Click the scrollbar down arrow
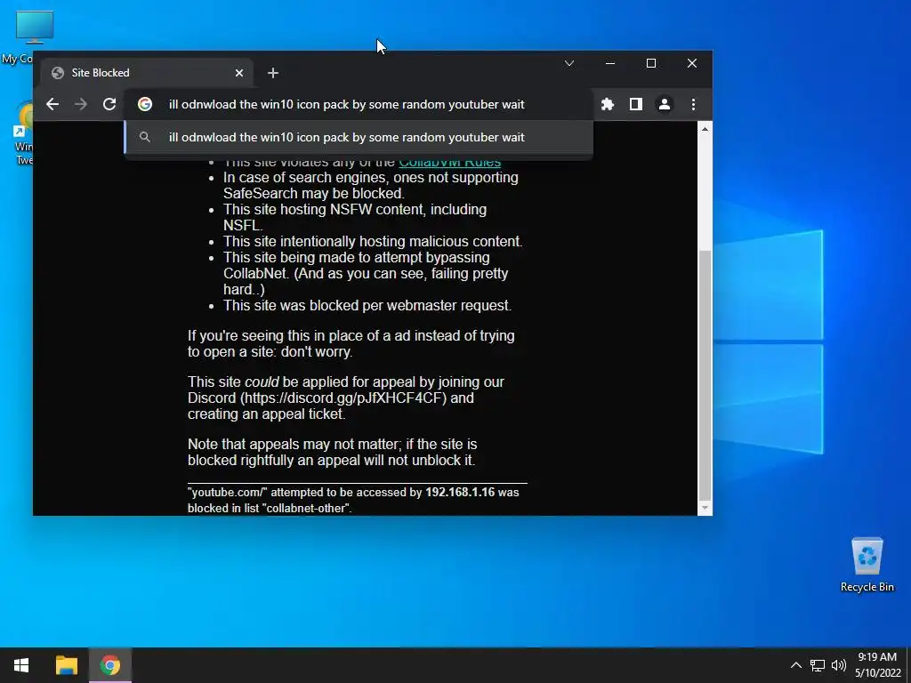 point(705,508)
